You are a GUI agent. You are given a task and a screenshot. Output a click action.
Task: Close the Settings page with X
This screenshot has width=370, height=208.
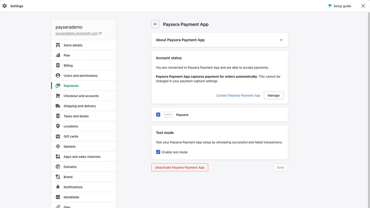pyautogui.click(x=363, y=6)
